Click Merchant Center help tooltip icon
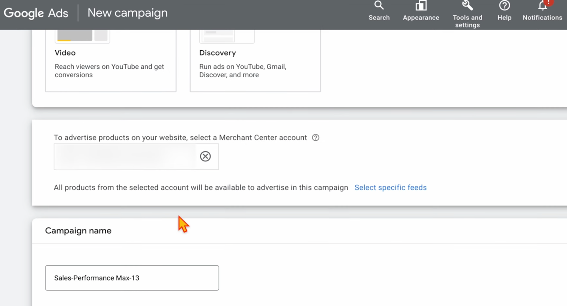567x306 pixels. click(315, 138)
